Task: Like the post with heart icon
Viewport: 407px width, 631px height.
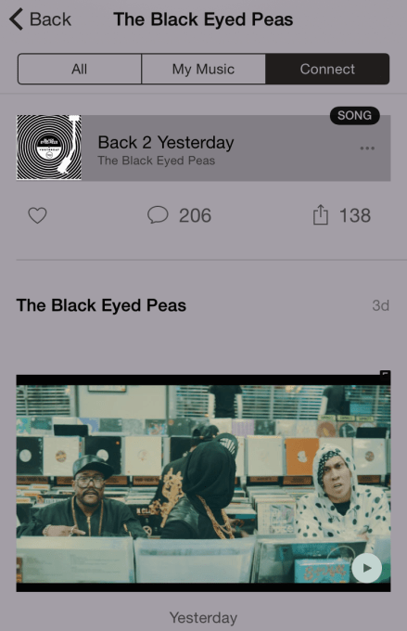Action: tap(37, 215)
